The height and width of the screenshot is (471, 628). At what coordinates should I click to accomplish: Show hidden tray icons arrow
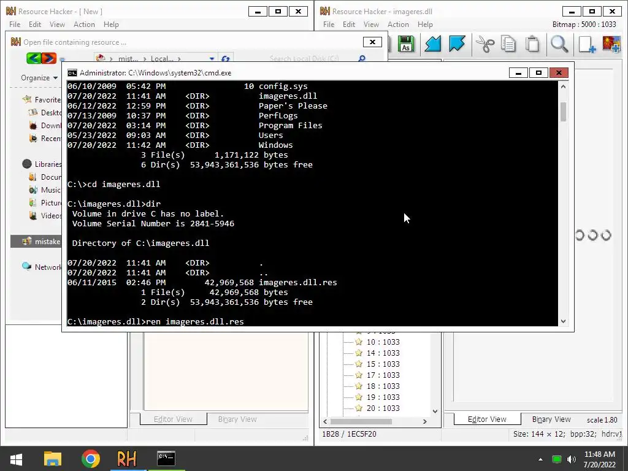540,459
